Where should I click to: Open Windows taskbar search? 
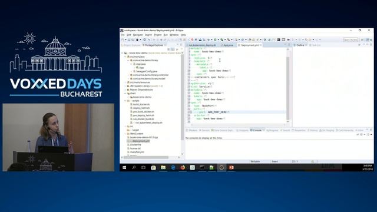[x=134, y=167]
